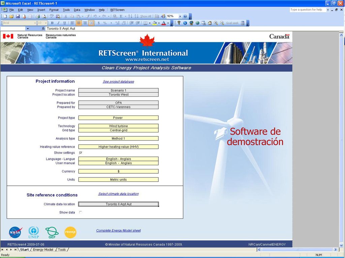This screenshot has height=258, width=345.
Task: Open the Tools menu
Action: click(x=66, y=10)
